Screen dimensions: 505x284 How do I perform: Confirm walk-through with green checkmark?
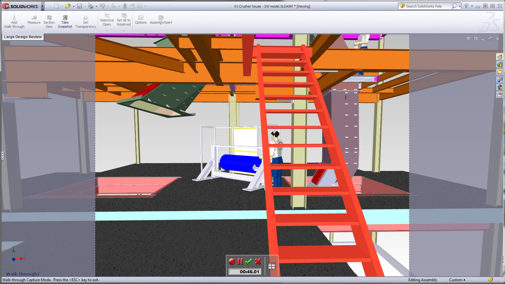249,261
